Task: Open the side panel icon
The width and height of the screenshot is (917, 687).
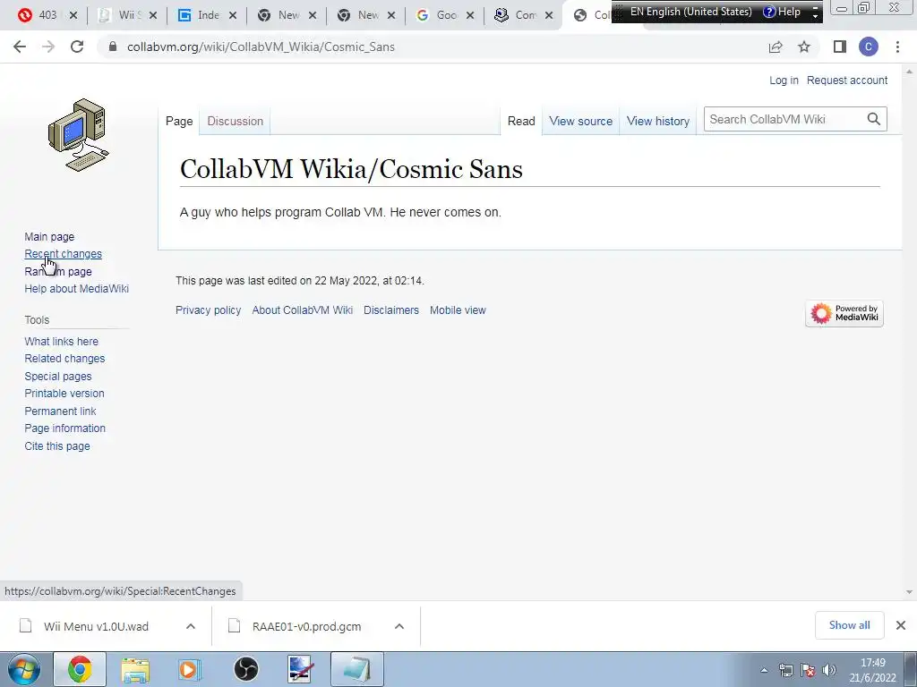Action: click(x=840, y=47)
